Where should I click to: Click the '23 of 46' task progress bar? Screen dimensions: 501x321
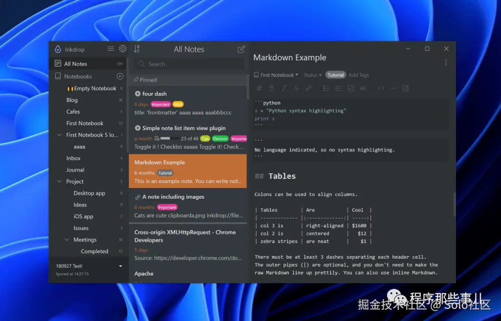(x=169, y=138)
